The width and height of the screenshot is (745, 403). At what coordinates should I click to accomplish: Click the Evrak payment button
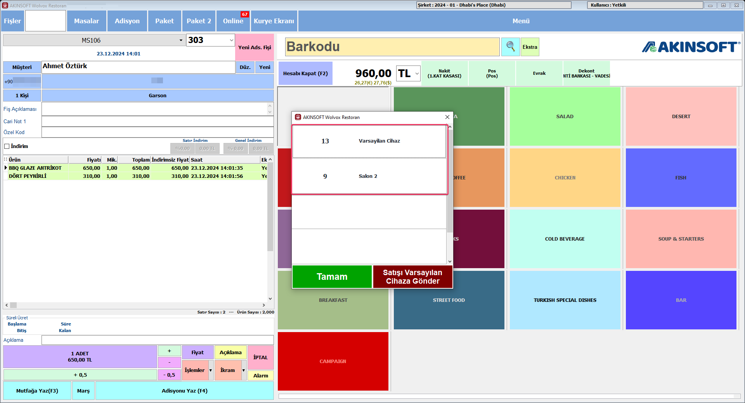click(539, 73)
